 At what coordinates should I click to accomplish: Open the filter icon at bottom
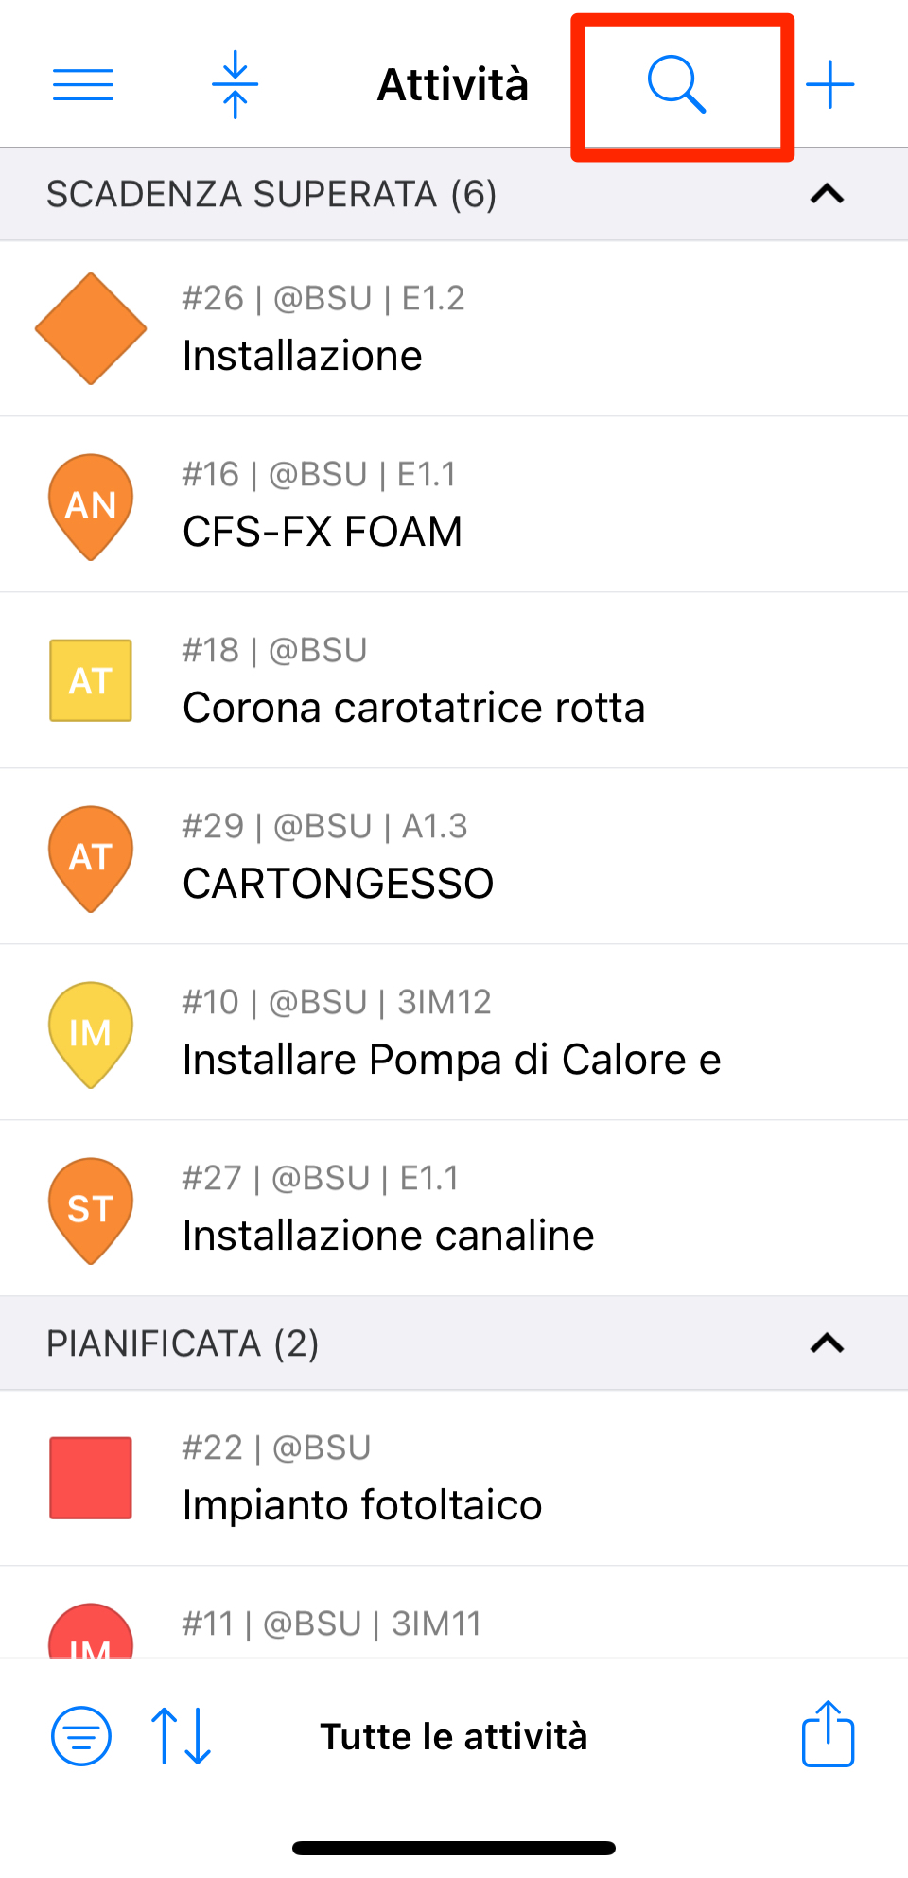(81, 1736)
